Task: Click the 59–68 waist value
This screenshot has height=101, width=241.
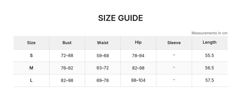Action: coord(103,56)
